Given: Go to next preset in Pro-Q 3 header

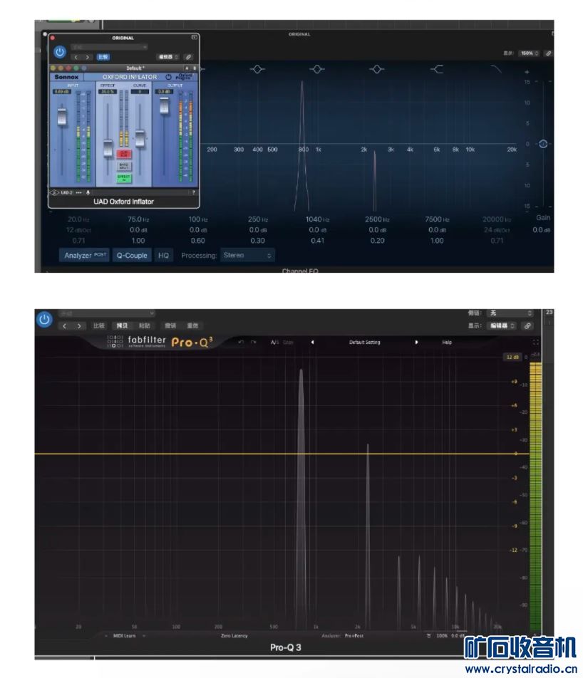Looking at the screenshot, I should tap(79, 325).
